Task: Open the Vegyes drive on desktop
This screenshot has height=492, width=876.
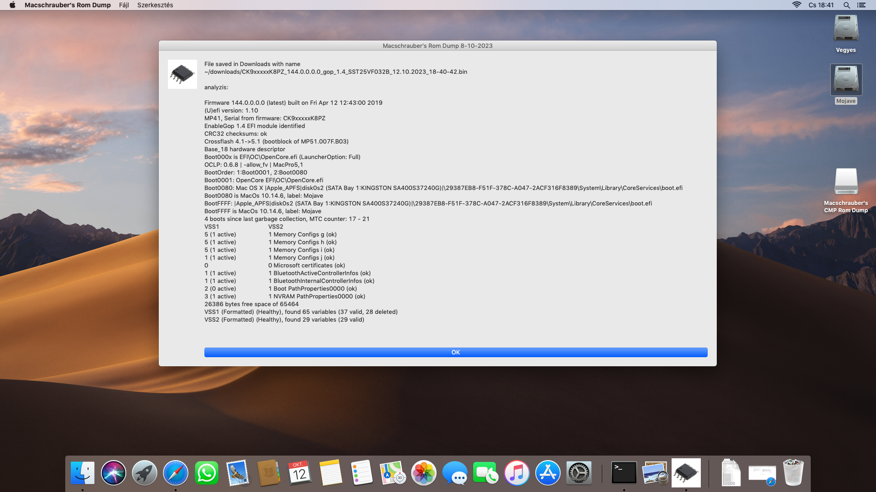Action: point(845,29)
